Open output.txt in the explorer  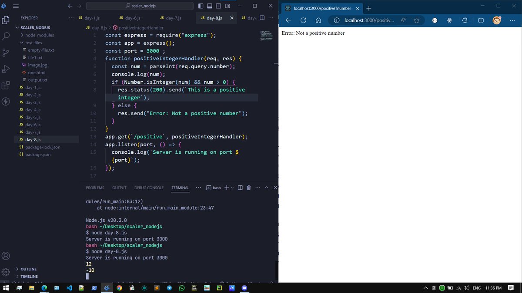pos(37,80)
